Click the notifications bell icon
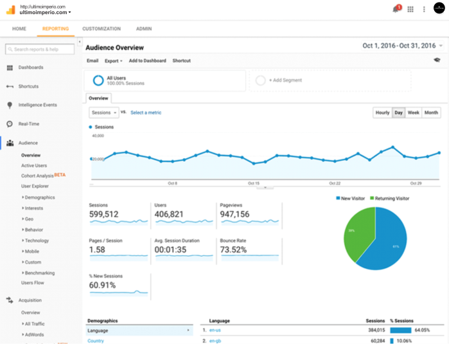Screen dimensions: 449x344 396,9
